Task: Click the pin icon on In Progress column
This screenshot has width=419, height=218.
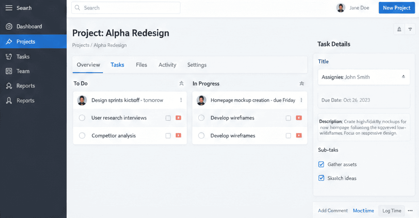Action: click(x=302, y=84)
